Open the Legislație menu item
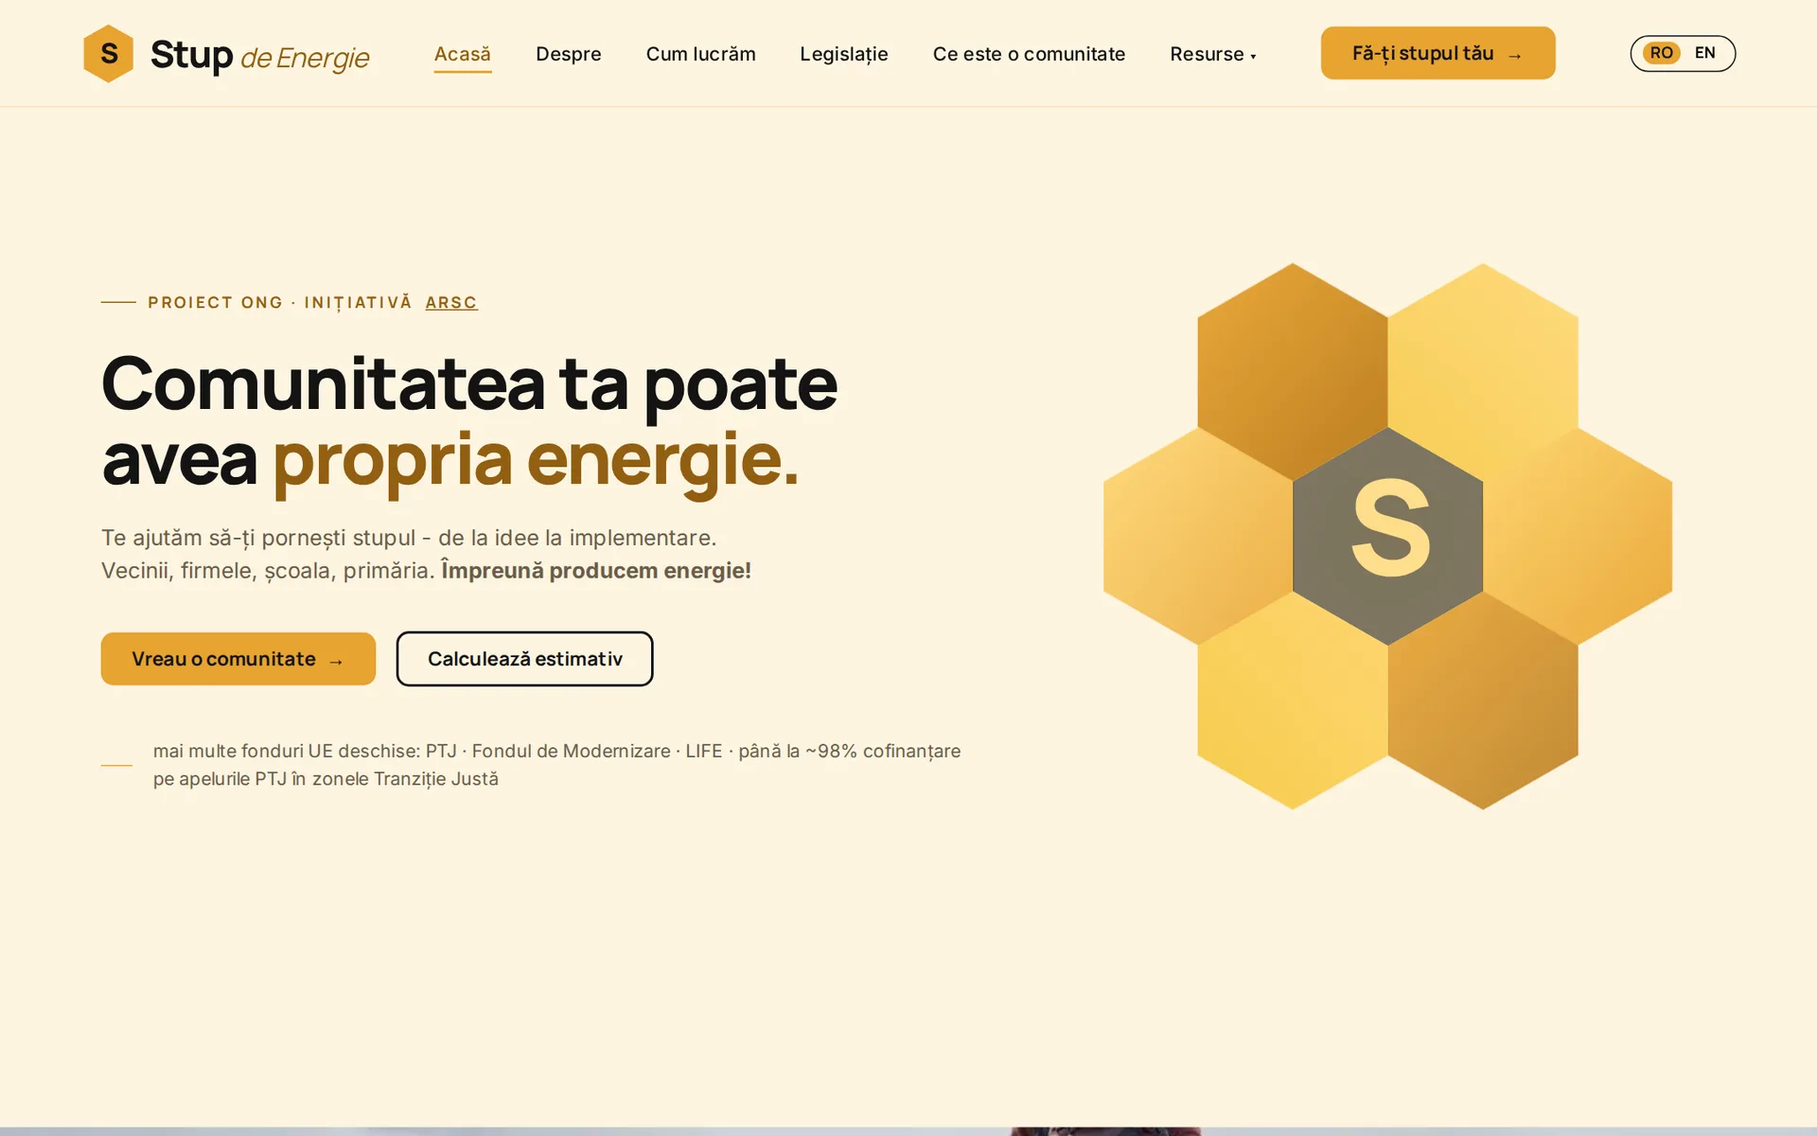The image size is (1817, 1136). click(x=844, y=54)
